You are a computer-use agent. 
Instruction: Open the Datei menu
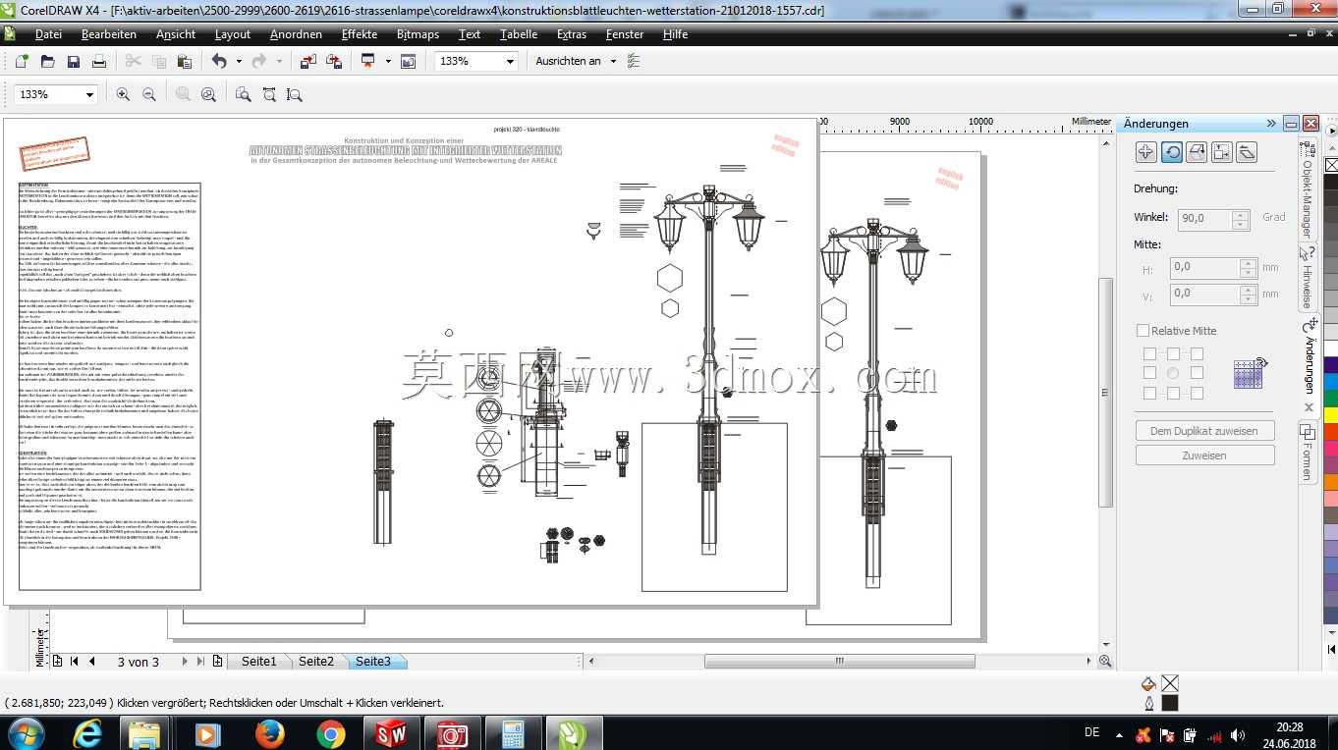click(48, 34)
